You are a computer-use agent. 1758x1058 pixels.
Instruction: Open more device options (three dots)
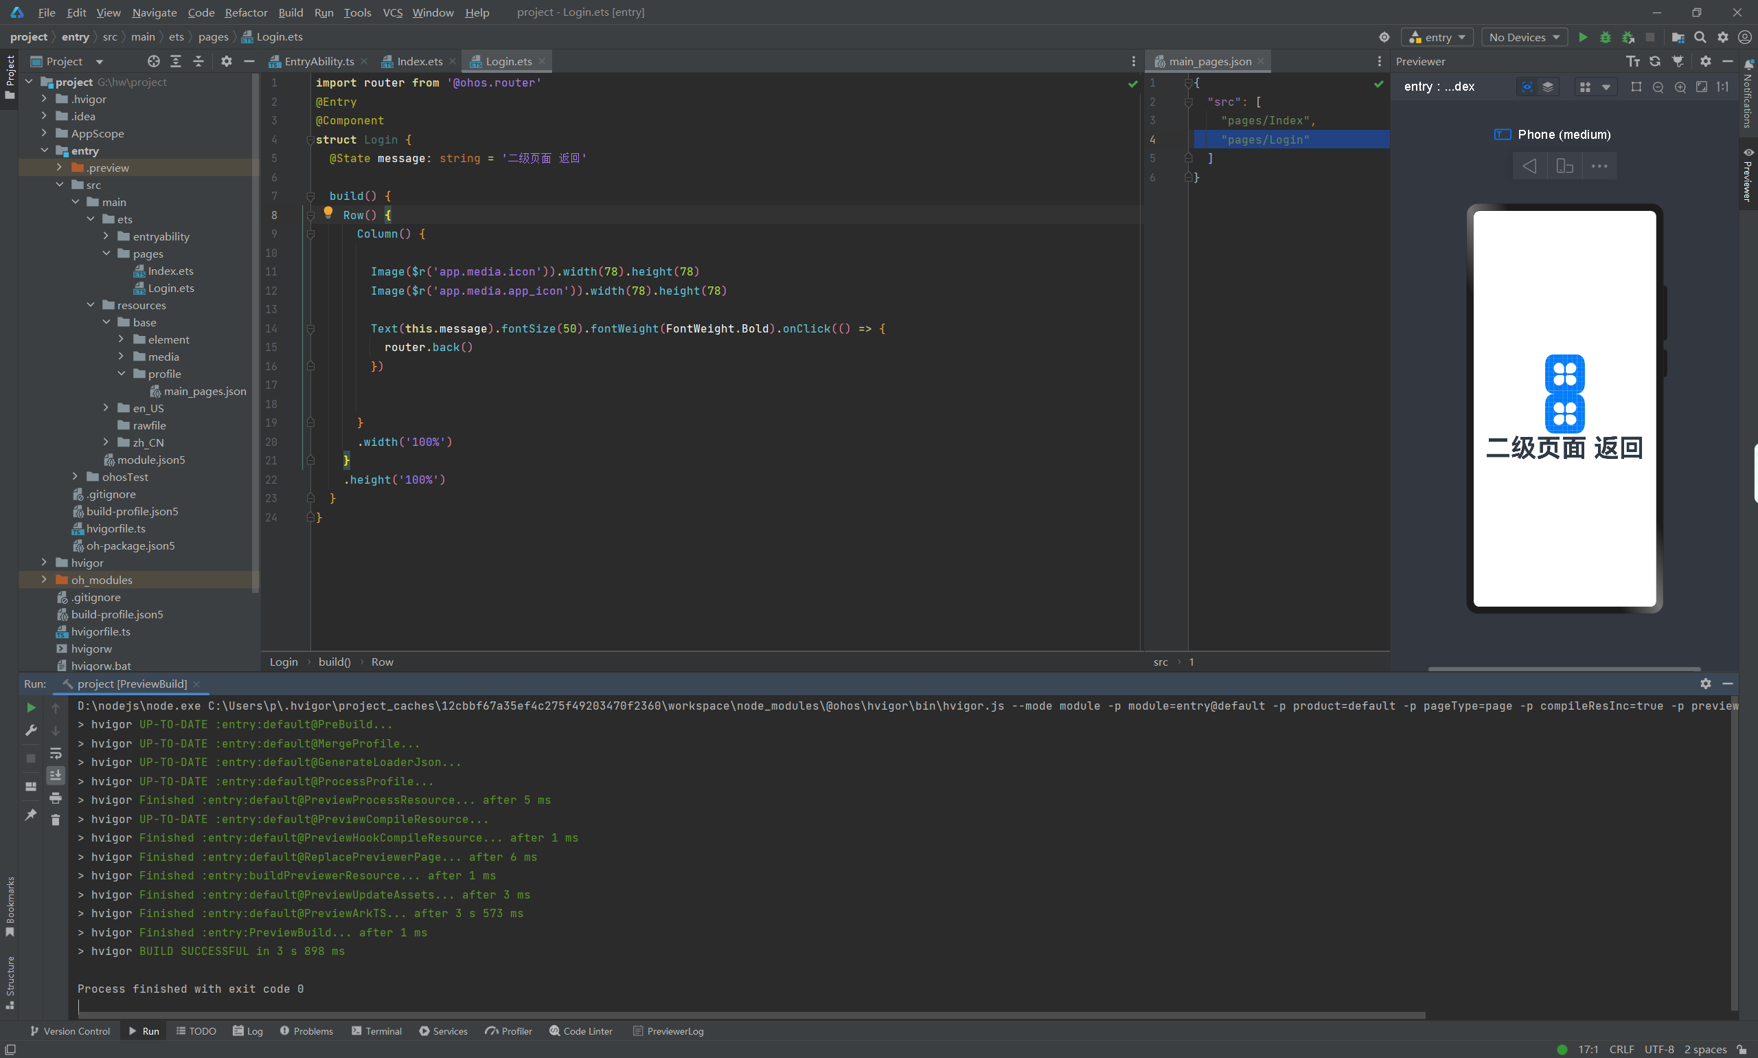1599,166
